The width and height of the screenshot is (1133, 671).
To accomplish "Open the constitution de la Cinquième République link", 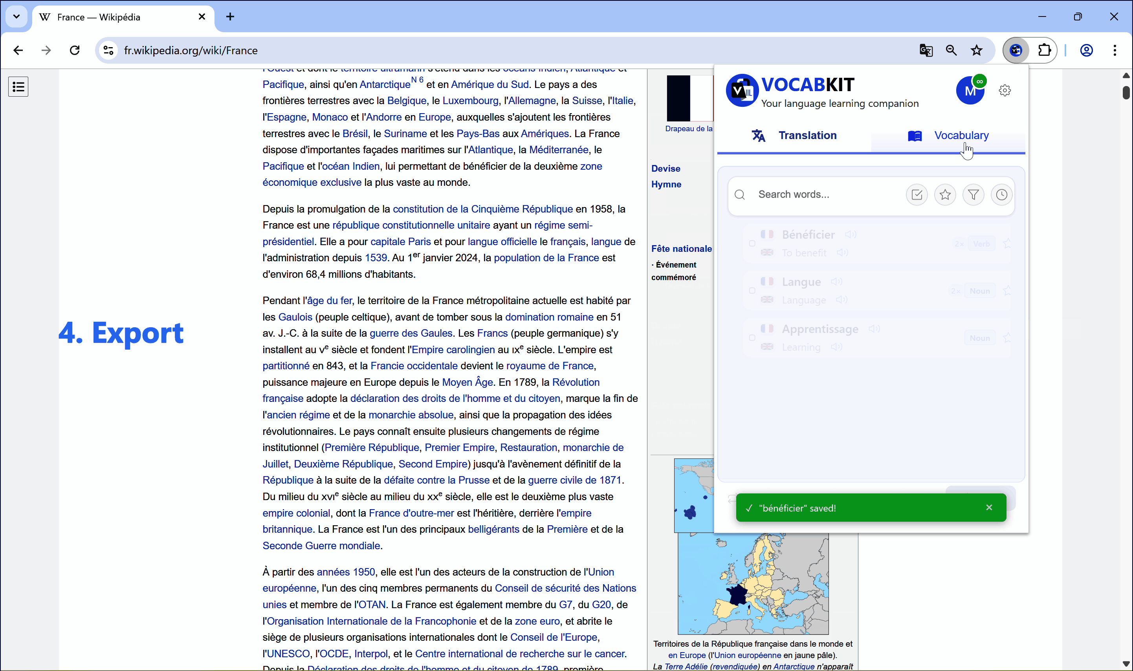I will pyautogui.click(x=482, y=209).
